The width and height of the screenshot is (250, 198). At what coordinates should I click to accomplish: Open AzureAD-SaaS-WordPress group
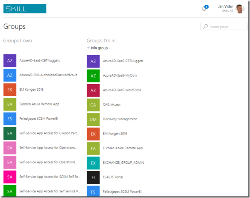[x=122, y=90]
